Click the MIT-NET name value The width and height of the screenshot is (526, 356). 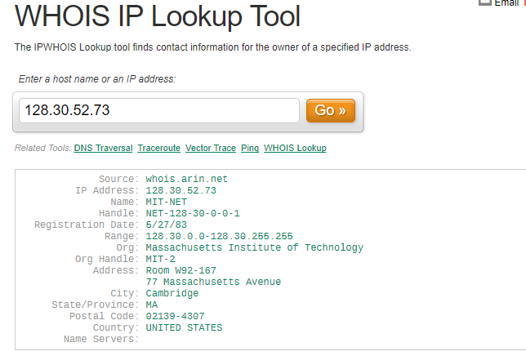[166, 202]
